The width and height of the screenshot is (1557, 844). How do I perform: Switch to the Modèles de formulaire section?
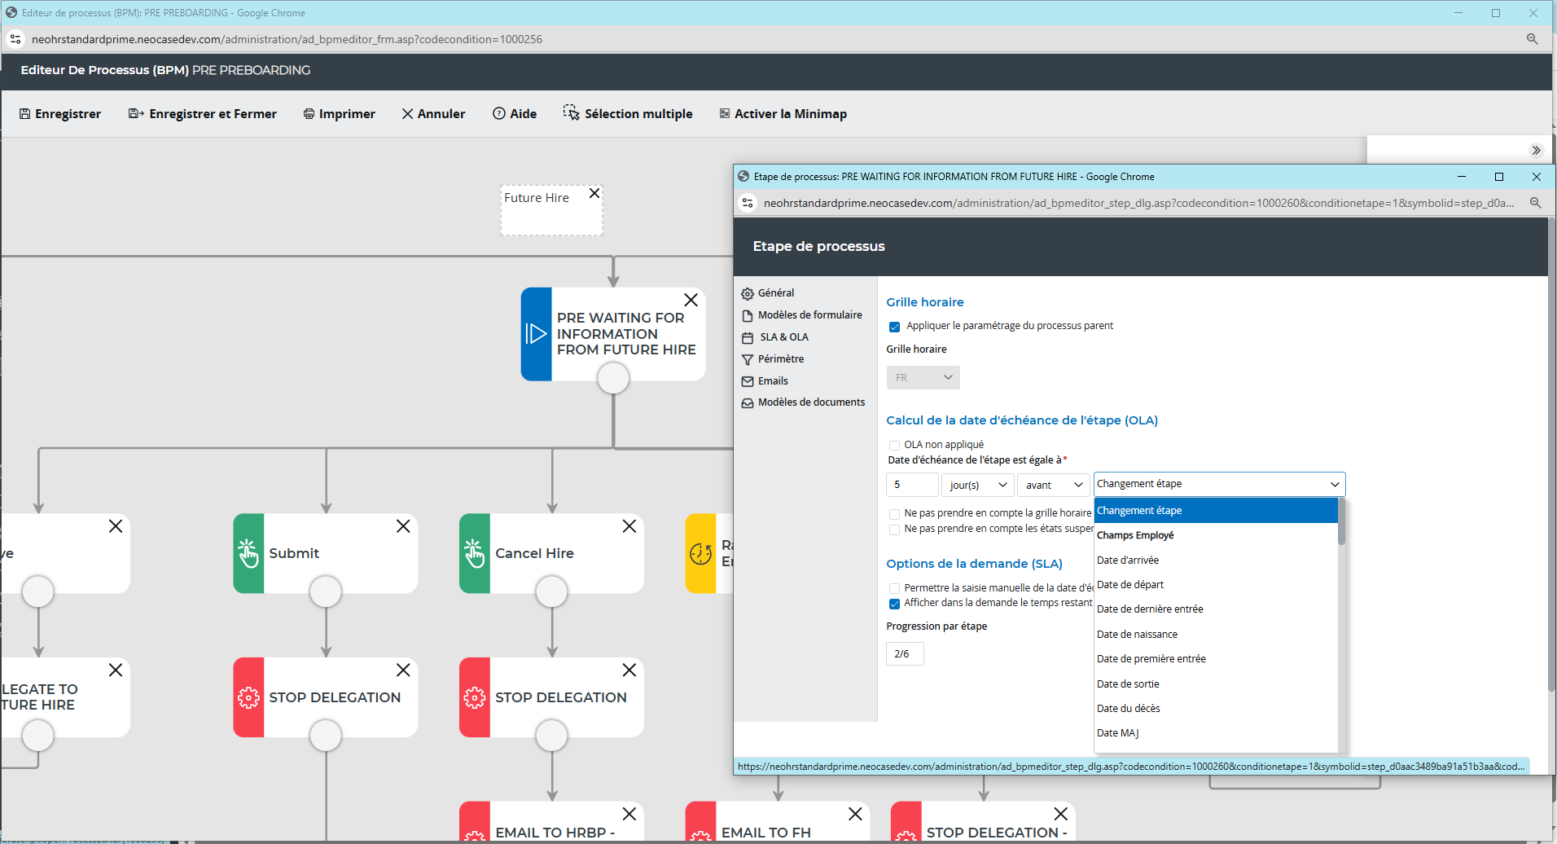pyautogui.click(x=809, y=315)
